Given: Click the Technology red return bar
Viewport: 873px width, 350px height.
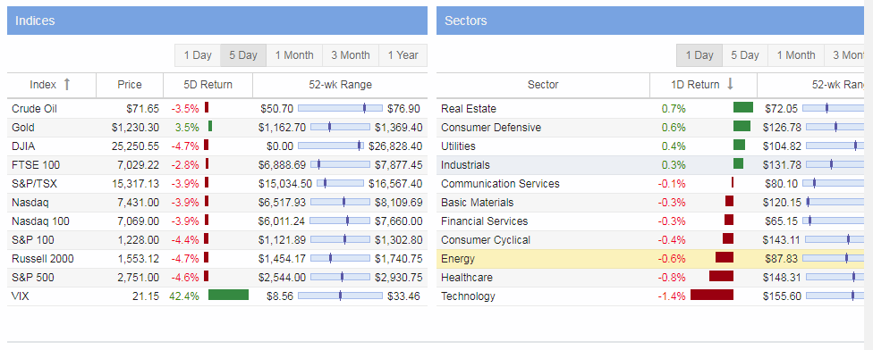Looking at the screenshot, I should click(711, 295).
